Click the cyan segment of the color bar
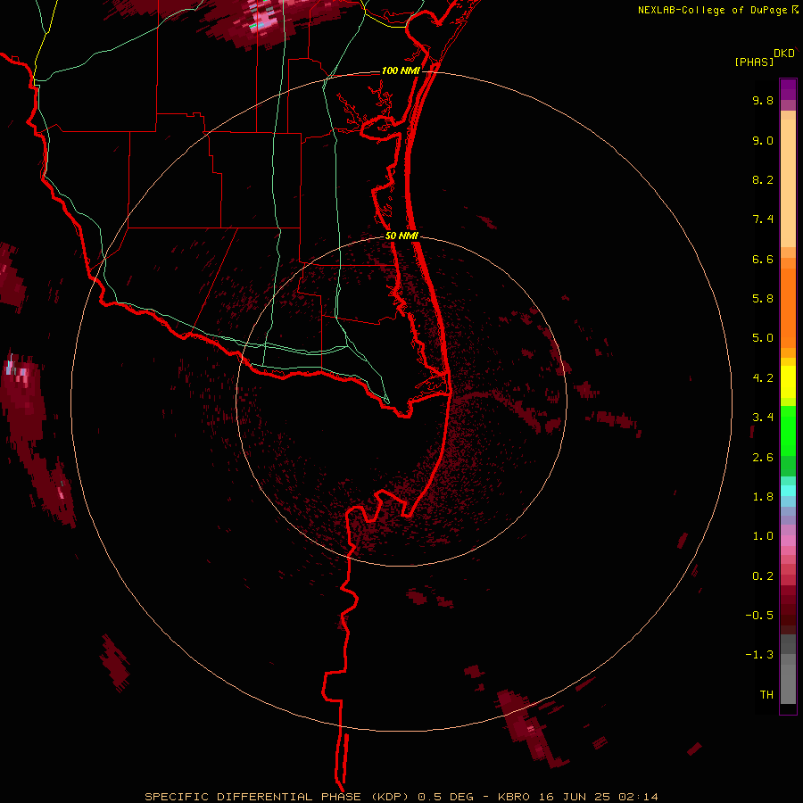Screen dimensions: 803x803 pos(788,491)
